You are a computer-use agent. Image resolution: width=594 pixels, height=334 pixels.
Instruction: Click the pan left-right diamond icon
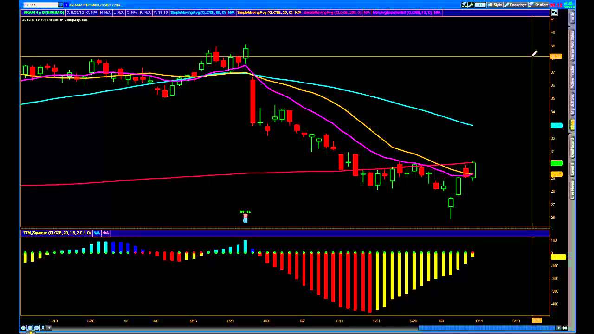23,328
